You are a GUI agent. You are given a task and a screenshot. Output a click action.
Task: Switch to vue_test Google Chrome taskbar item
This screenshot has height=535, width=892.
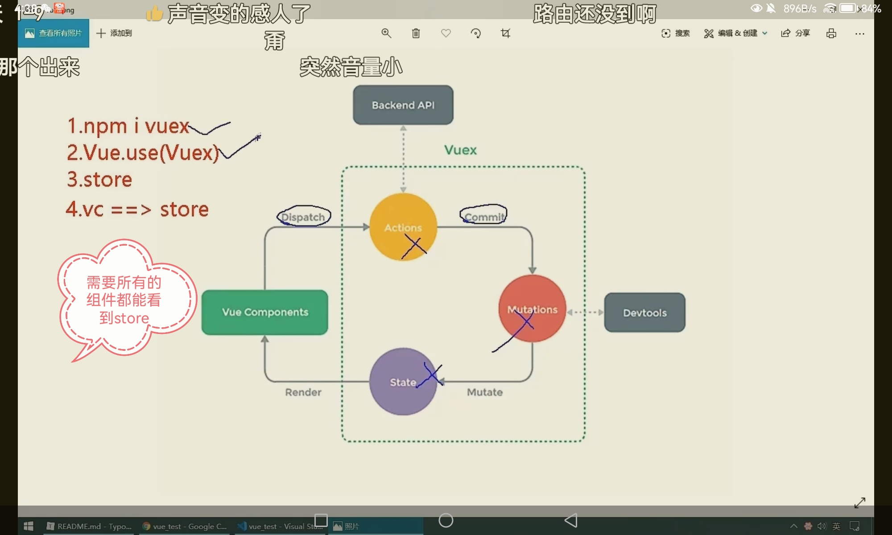[184, 526]
